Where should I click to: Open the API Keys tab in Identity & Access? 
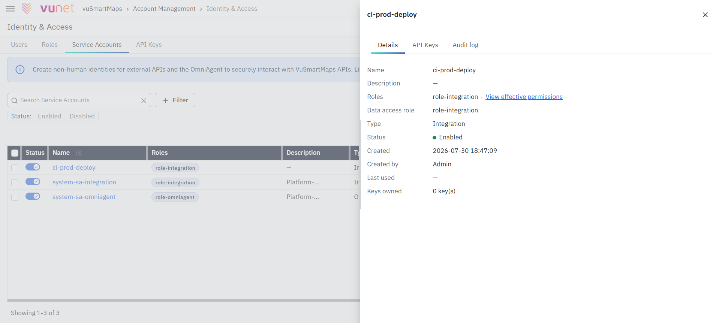coord(149,45)
